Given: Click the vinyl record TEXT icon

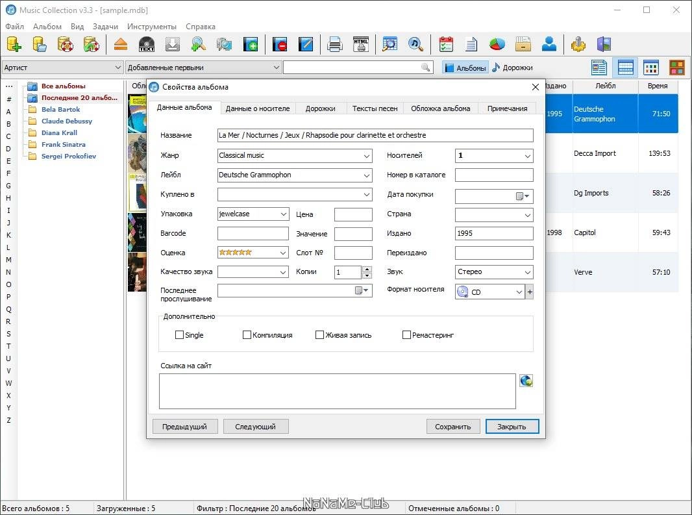Looking at the screenshot, I should 147,44.
